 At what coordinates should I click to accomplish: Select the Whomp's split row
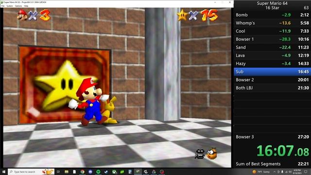[x=272, y=23]
